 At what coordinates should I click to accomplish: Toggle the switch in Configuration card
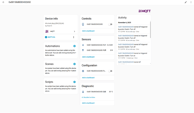(x=110, y=71)
